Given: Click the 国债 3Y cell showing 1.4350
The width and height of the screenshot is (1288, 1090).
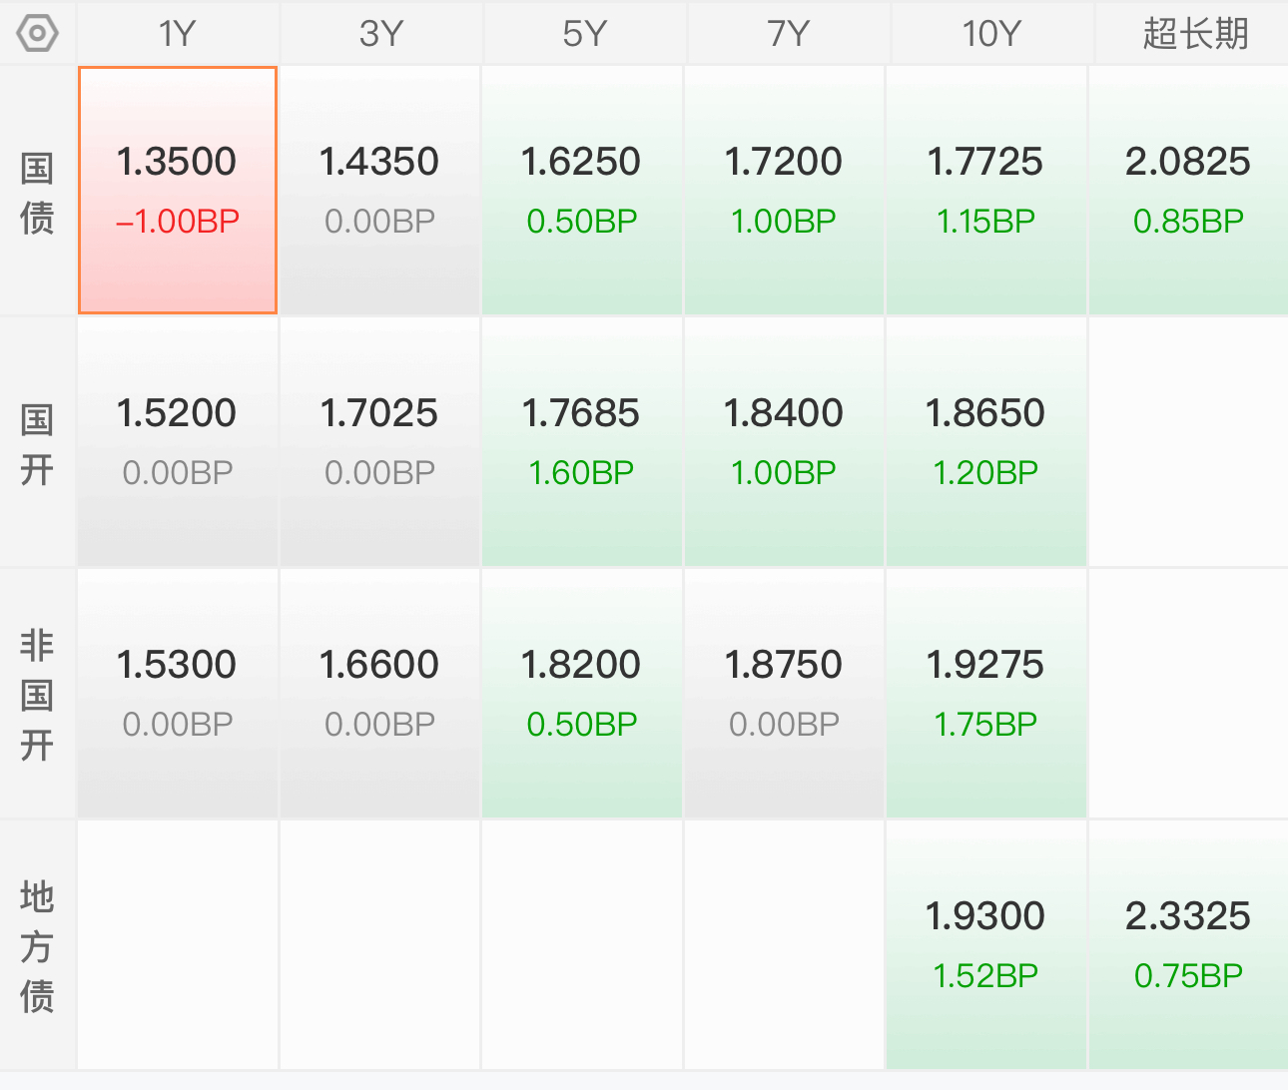Looking at the screenshot, I should [379, 191].
